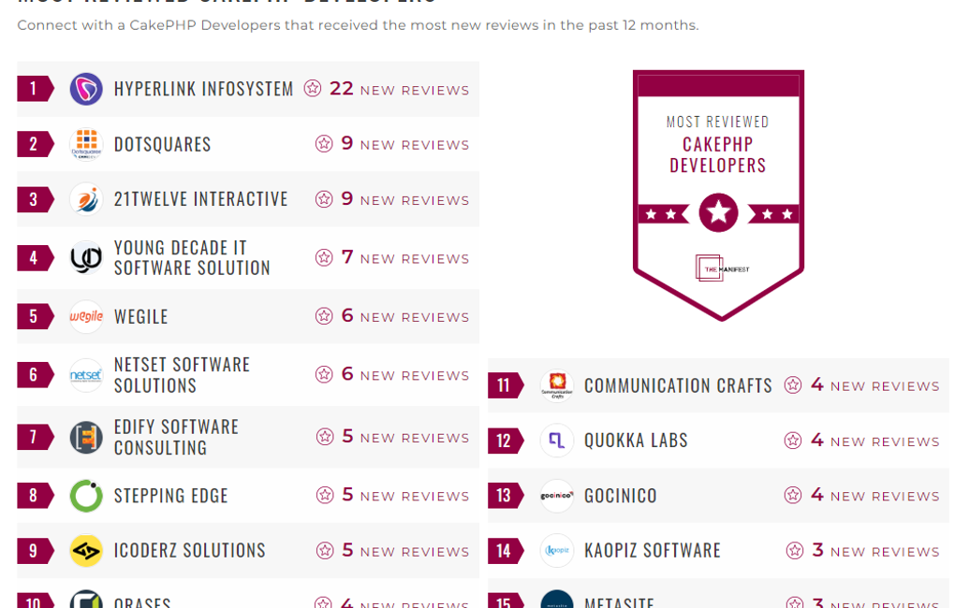Open the Hyperlink InfoSystem company link
Image resolution: width=955 pixels, height=608 pixels.
pos(203,89)
